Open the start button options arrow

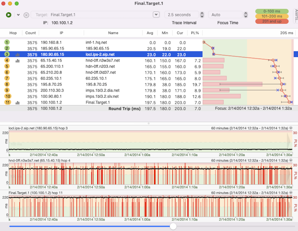click(18, 15)
